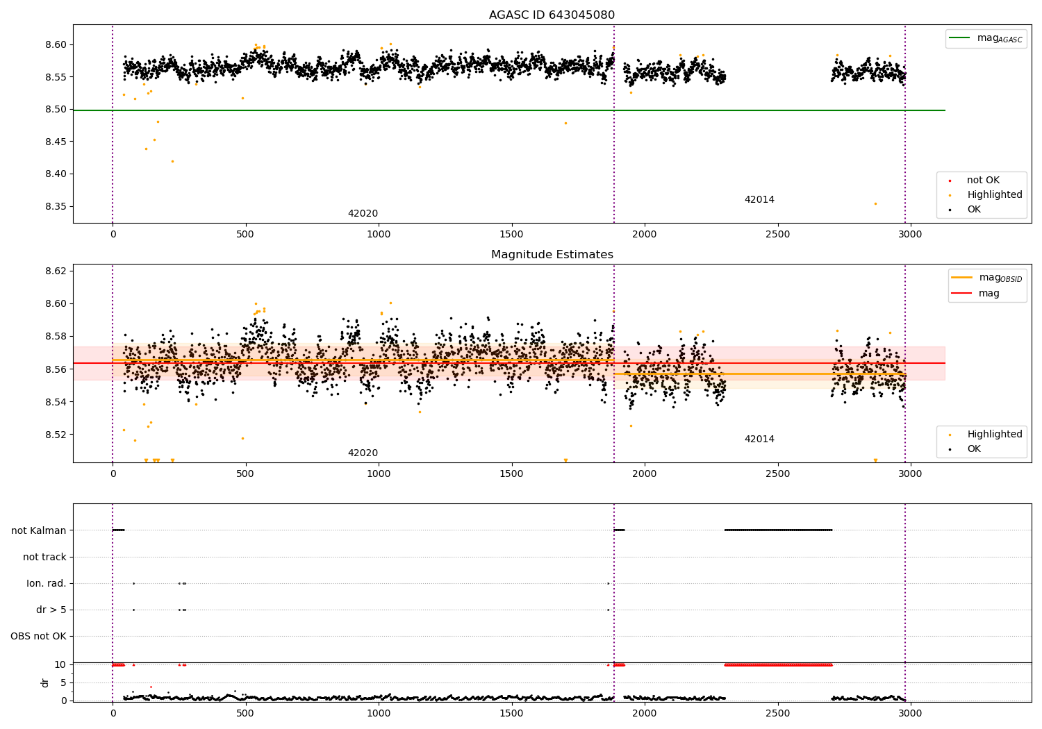Click the 8.62 tick on middle plot y-axis
The width and height of the screenshot is (1042, 729).
[x=56, y=271]
